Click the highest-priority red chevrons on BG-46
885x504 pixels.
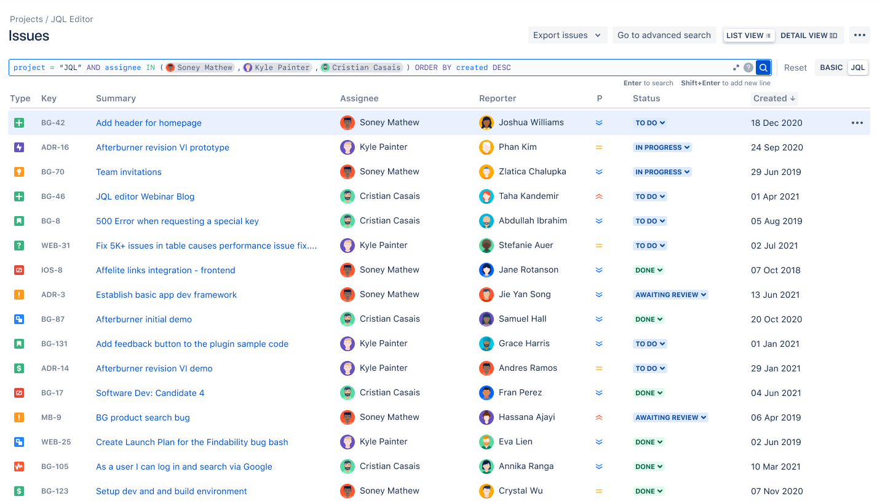tap(598, 196)
